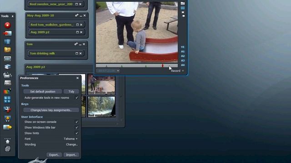The image size is (291, 163).
Task: Click tile-view icon on Tom drinking milk row
Action: click(77, 53)
